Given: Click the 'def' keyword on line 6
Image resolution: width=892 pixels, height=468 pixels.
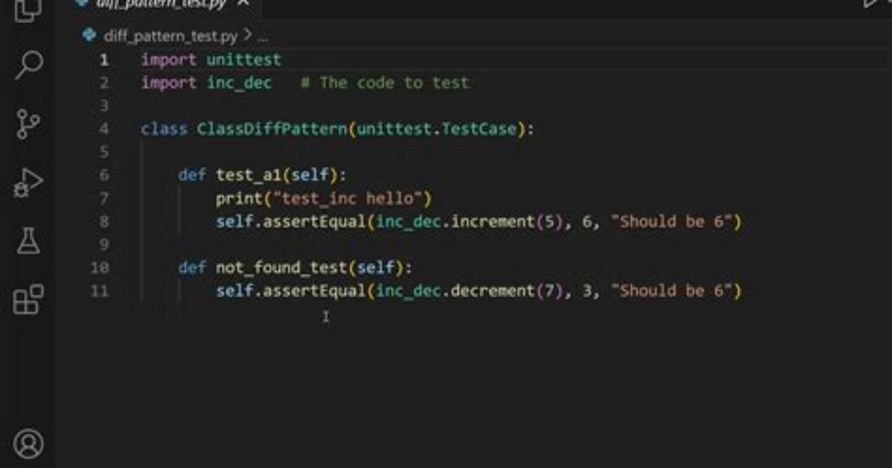Looking at the screenshot, I should click(x=192, y=175).
